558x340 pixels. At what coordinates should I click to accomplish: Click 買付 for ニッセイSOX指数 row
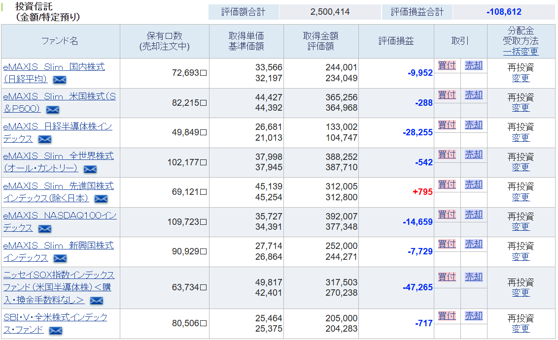click(x=447, y=277)
